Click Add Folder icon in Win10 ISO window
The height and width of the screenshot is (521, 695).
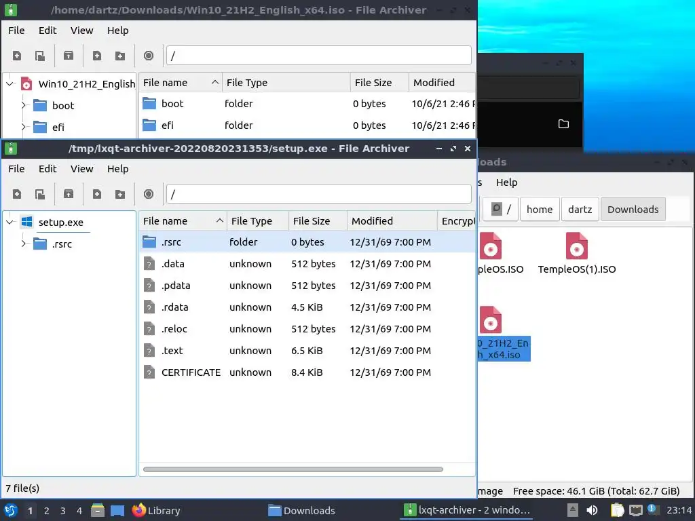click(x=119, y=56)
